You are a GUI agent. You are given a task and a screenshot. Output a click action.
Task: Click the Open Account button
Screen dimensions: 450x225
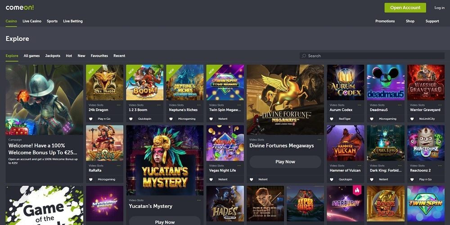coord(405,8)
